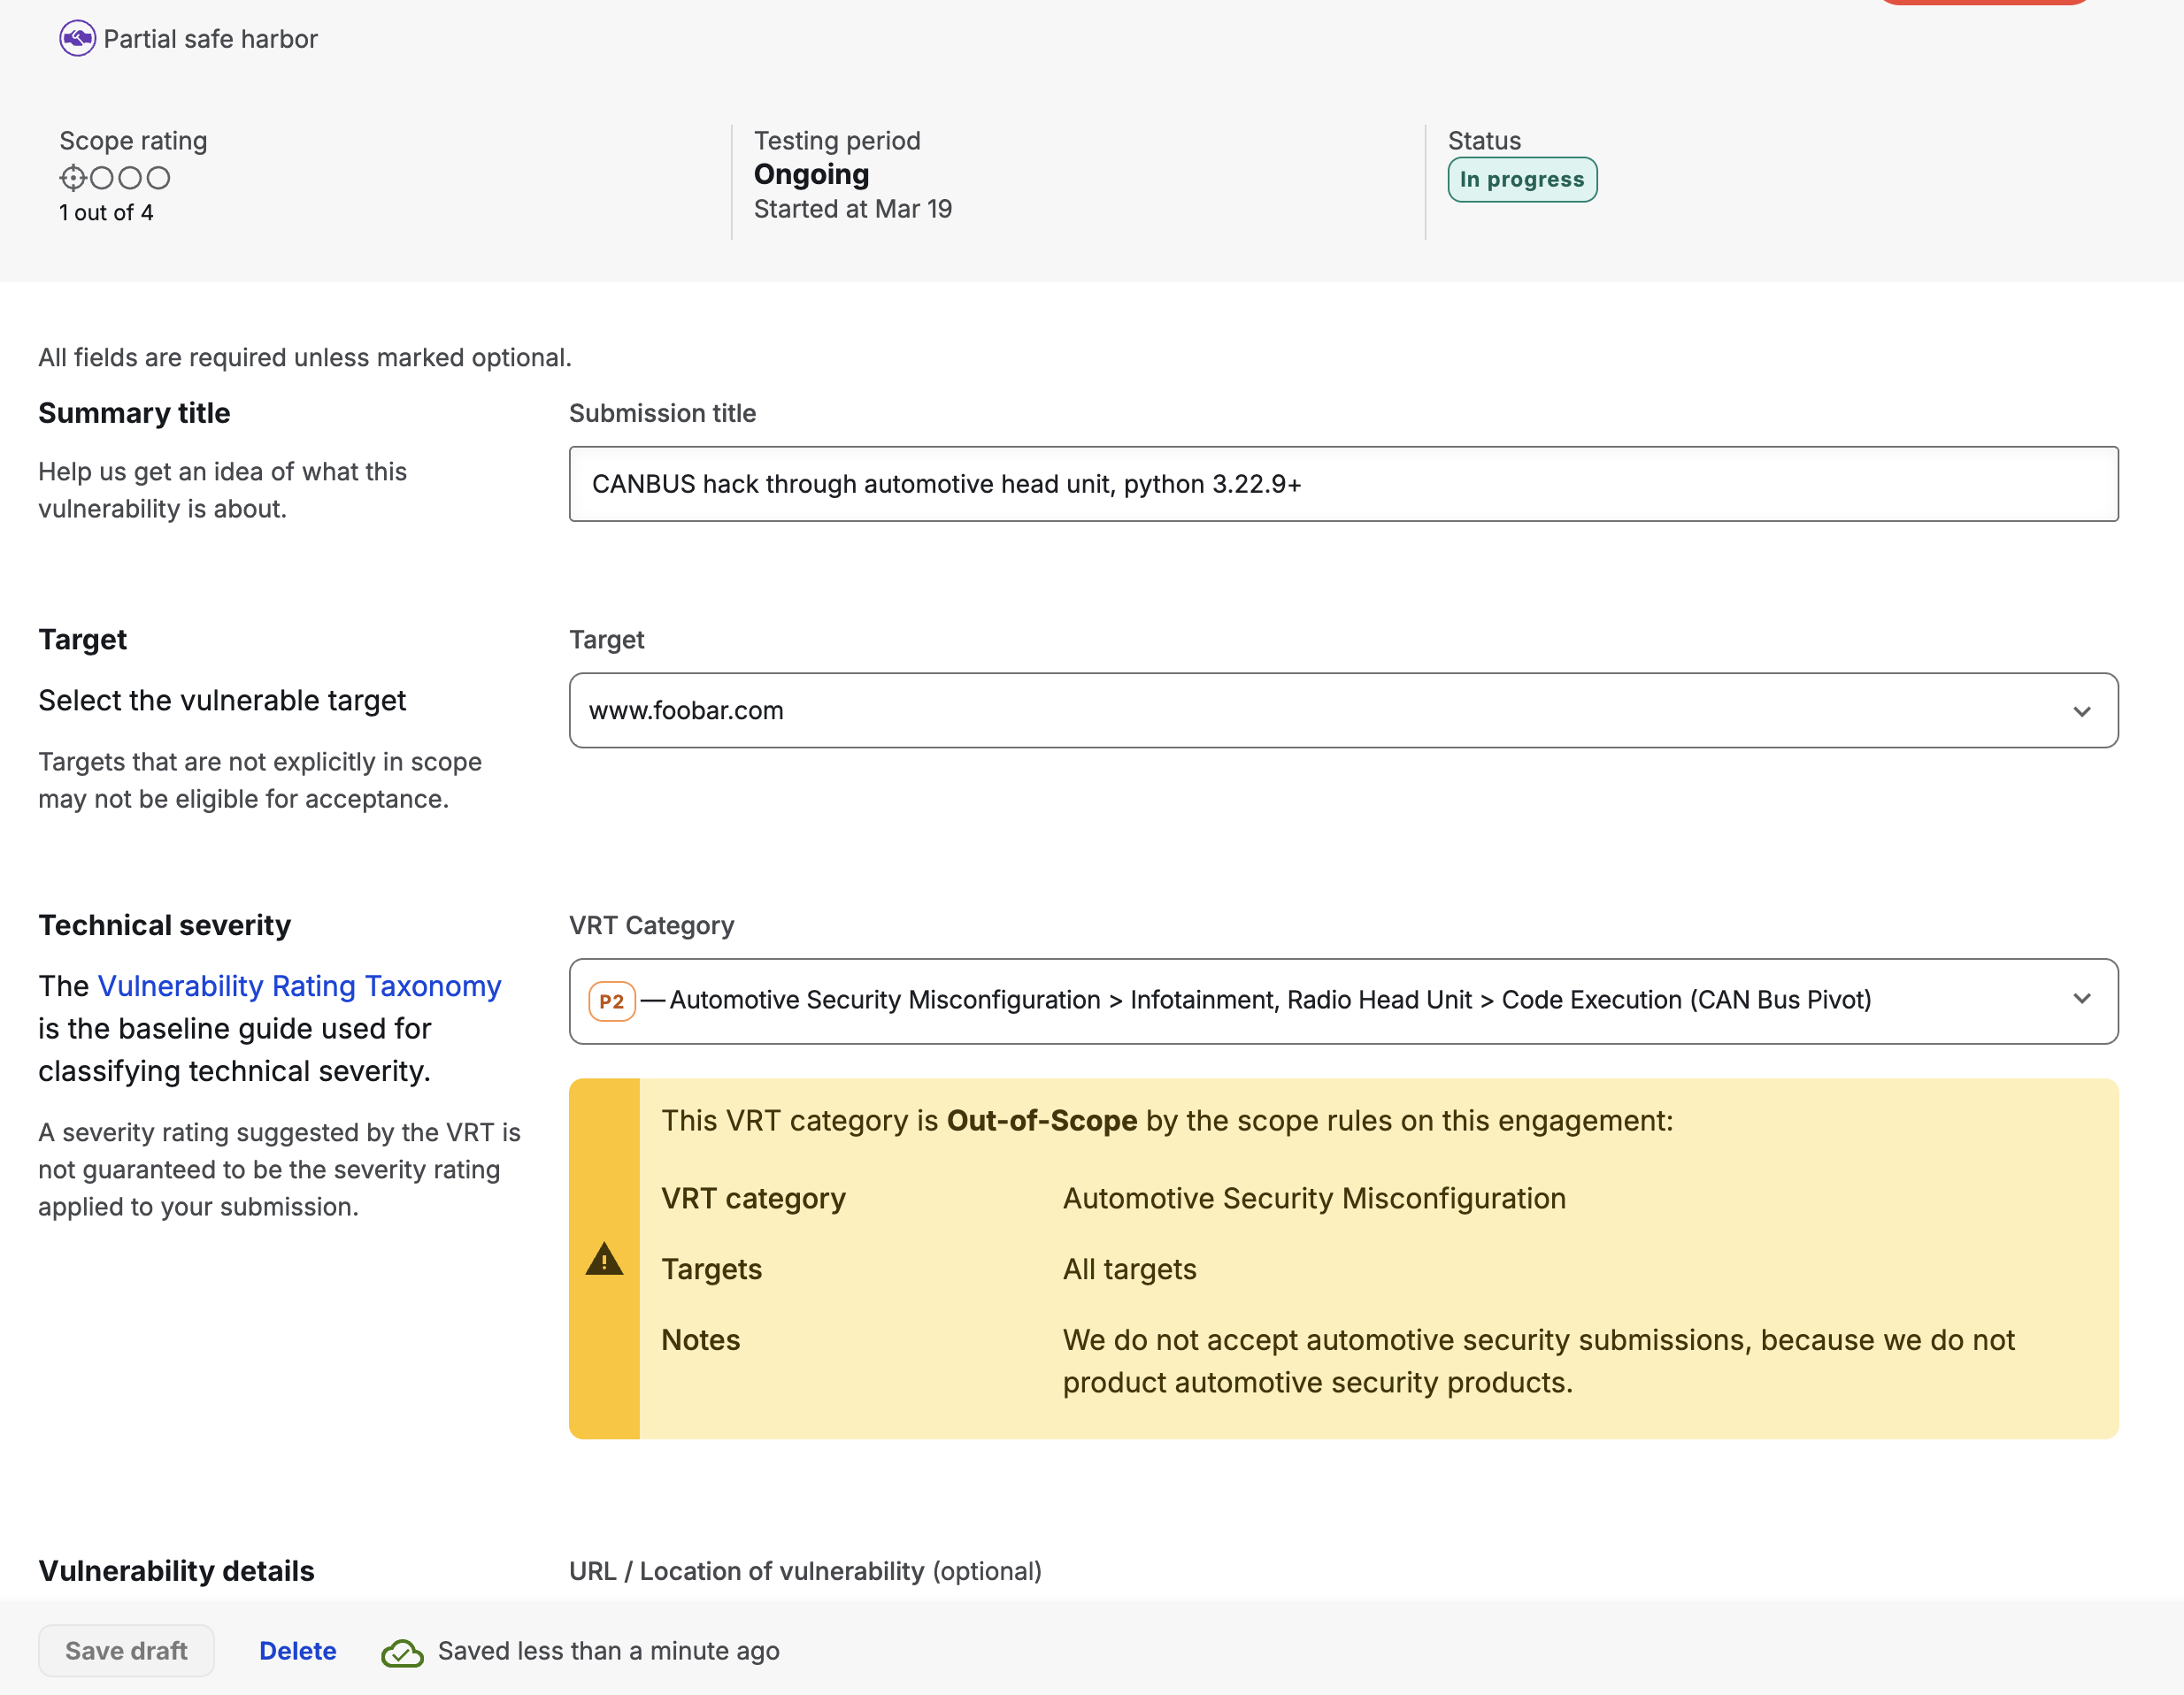
Task: Focus the Submission title input field
Action: (x=1343, y=484)
